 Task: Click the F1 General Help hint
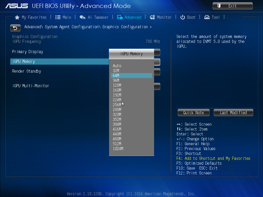tap(193, 144)
